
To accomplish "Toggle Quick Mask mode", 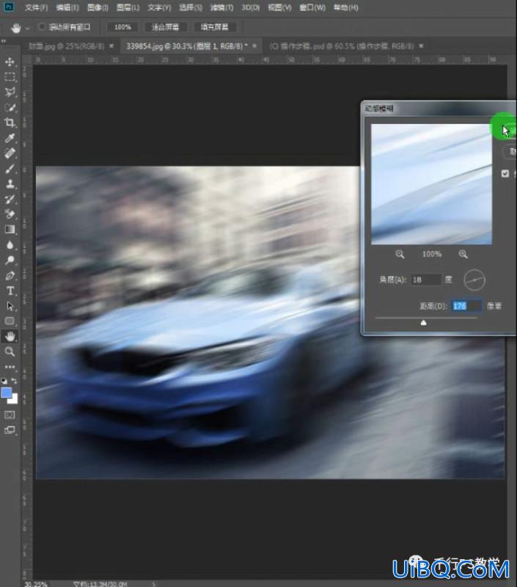I will (10, 415).
